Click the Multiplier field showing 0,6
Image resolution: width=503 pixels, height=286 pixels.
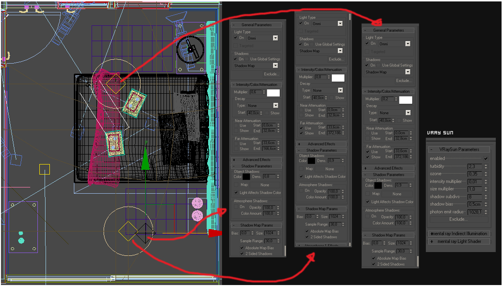[x=256, y=92]
